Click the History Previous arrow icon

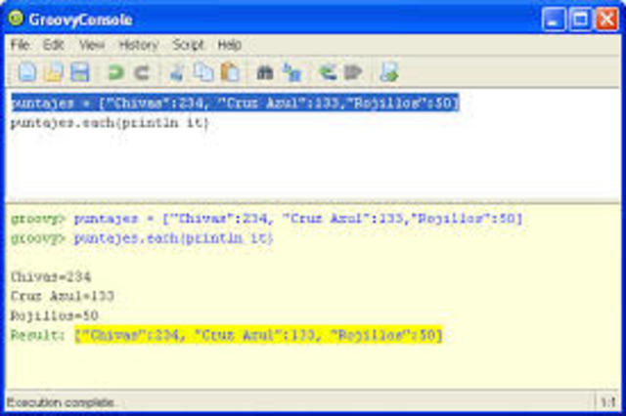point(328,72)
